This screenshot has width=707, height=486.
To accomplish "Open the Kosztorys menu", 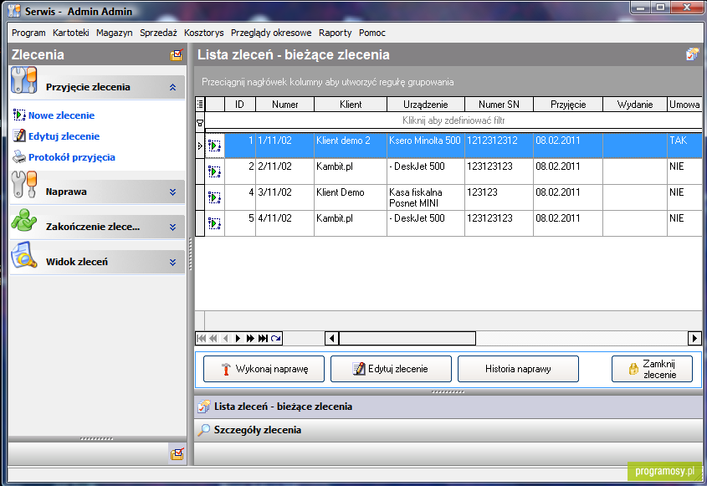I will (204, 33).
